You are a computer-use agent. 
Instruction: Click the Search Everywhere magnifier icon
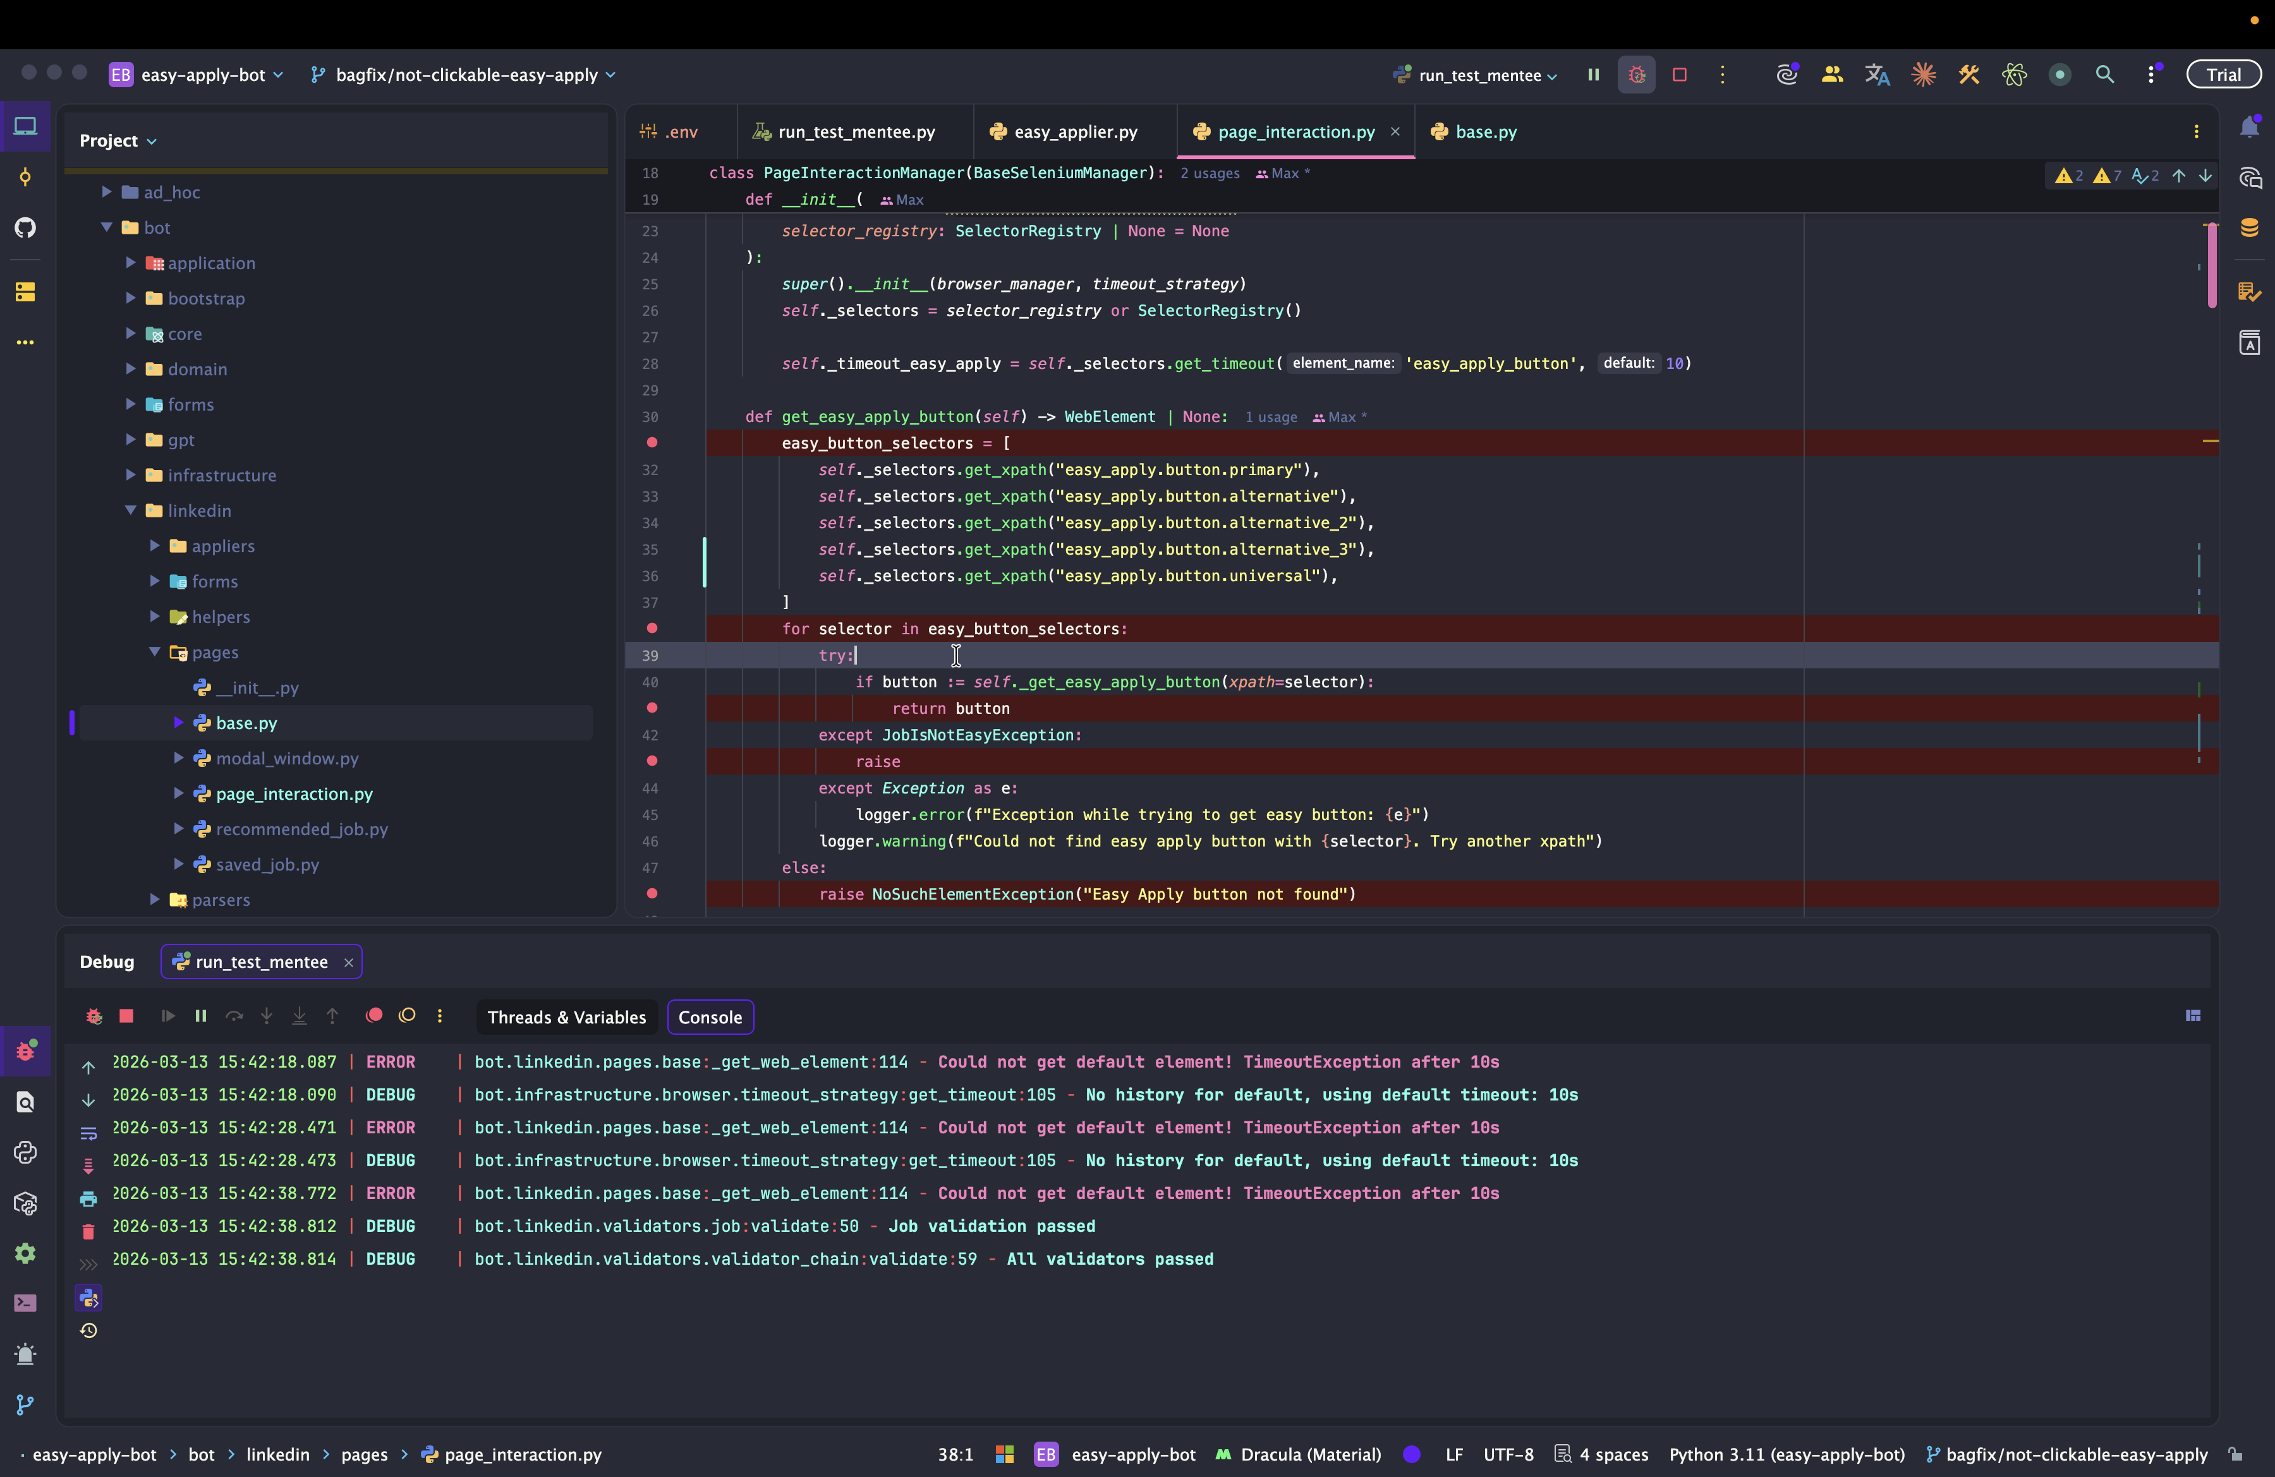(x=2104, y=75)
